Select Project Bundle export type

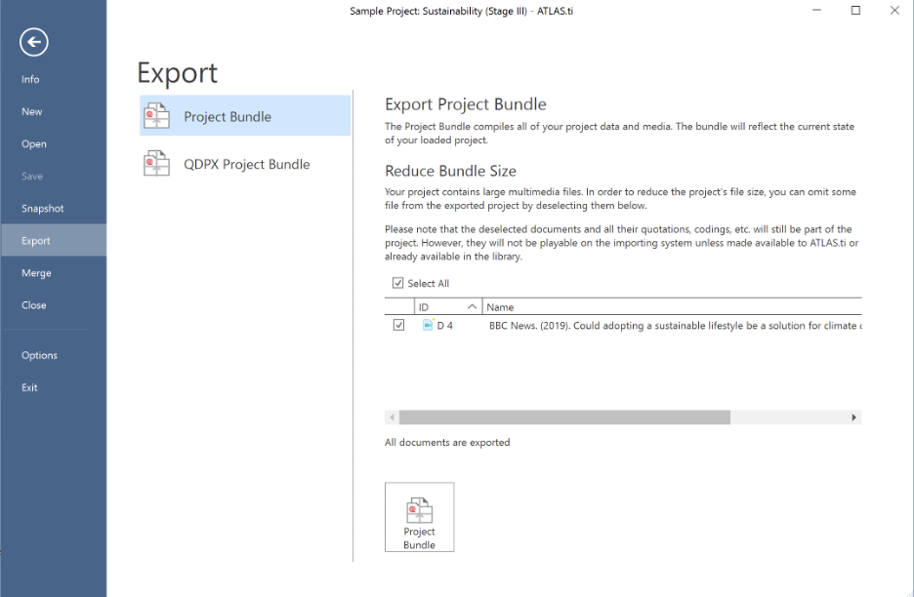pyautogui.click(x=245, y=116)
